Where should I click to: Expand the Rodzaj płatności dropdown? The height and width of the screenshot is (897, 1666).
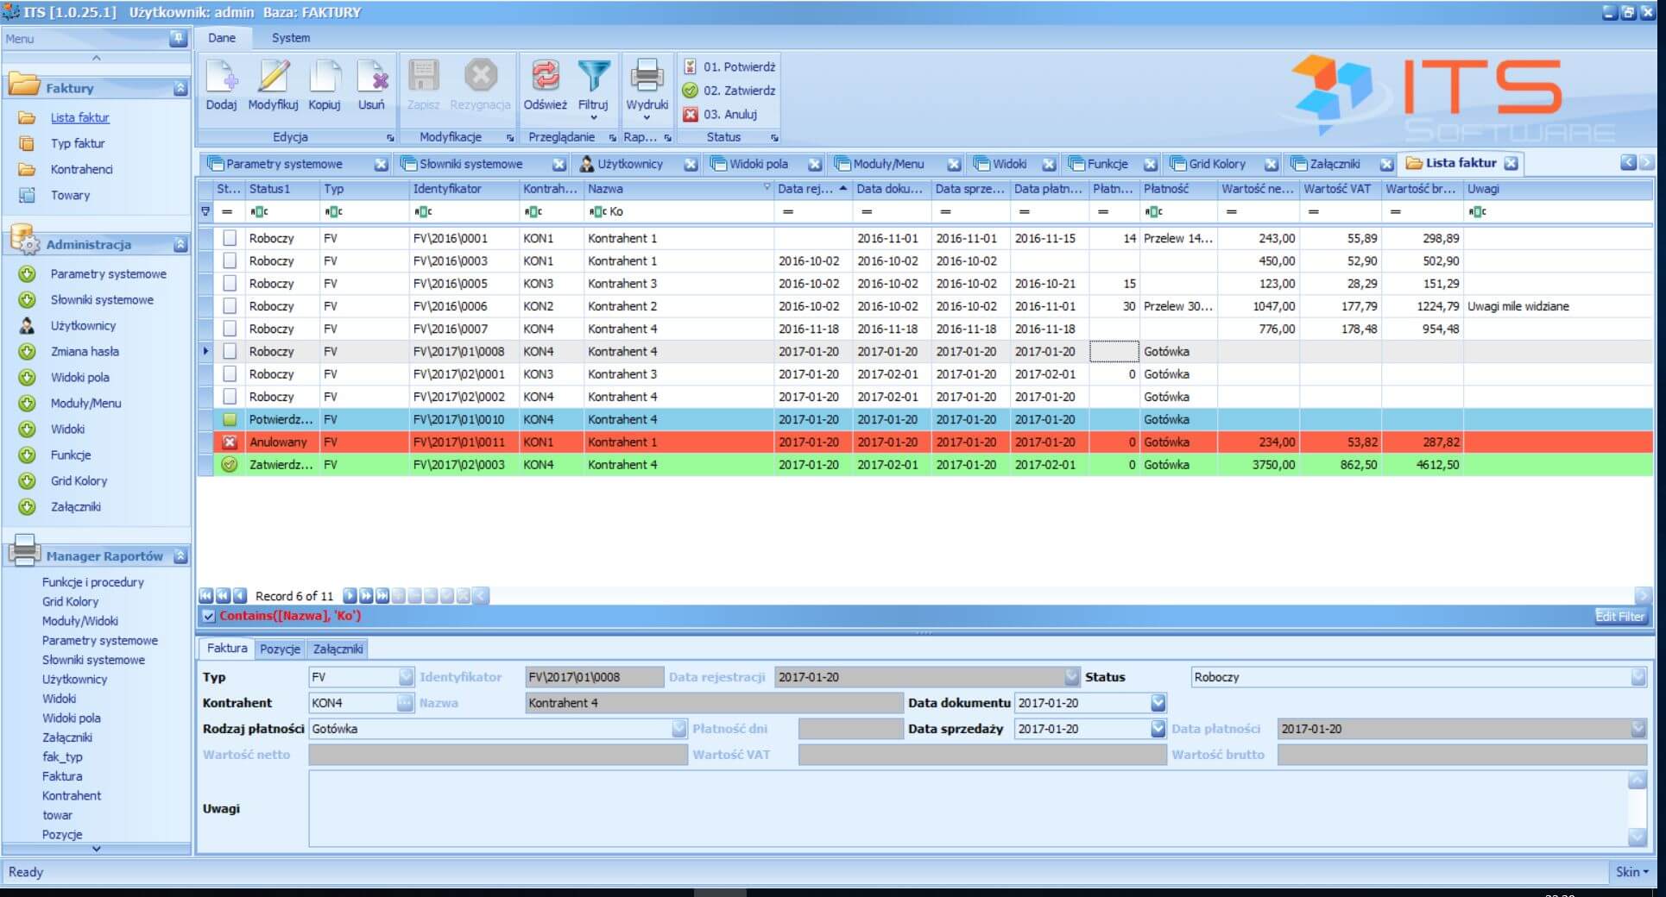pyautogui.click(x=678, y=729)
